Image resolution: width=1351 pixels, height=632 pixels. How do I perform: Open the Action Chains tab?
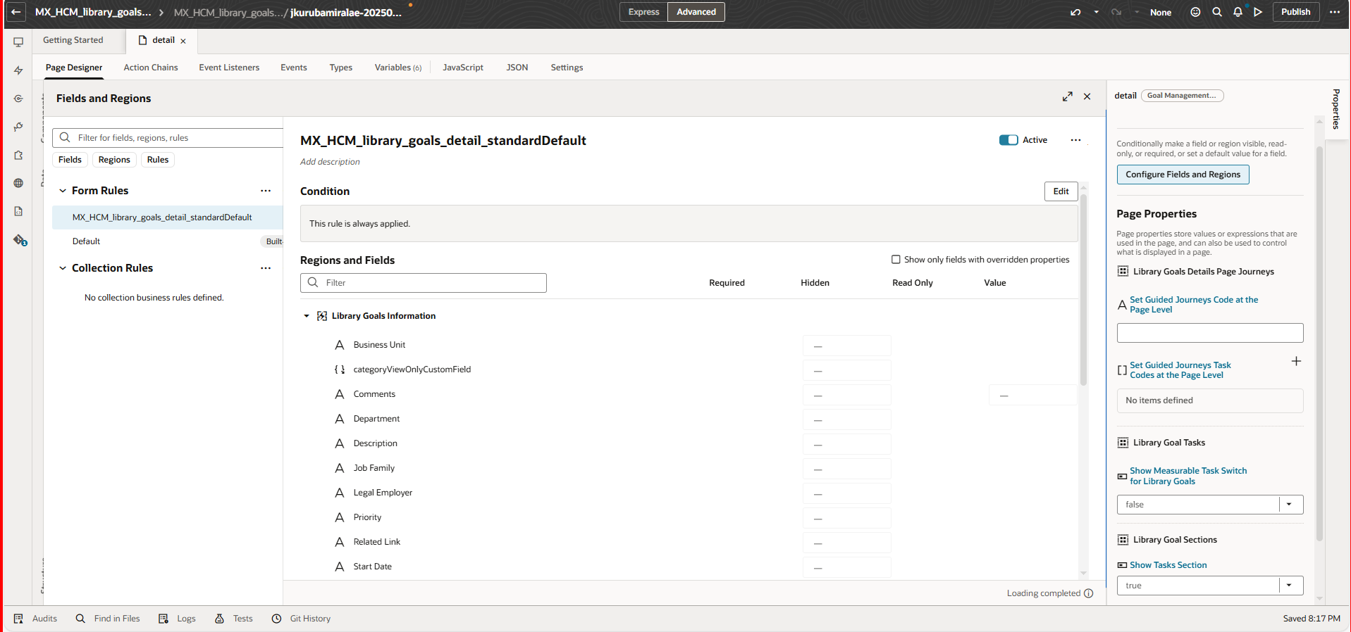tap(151, 68)
